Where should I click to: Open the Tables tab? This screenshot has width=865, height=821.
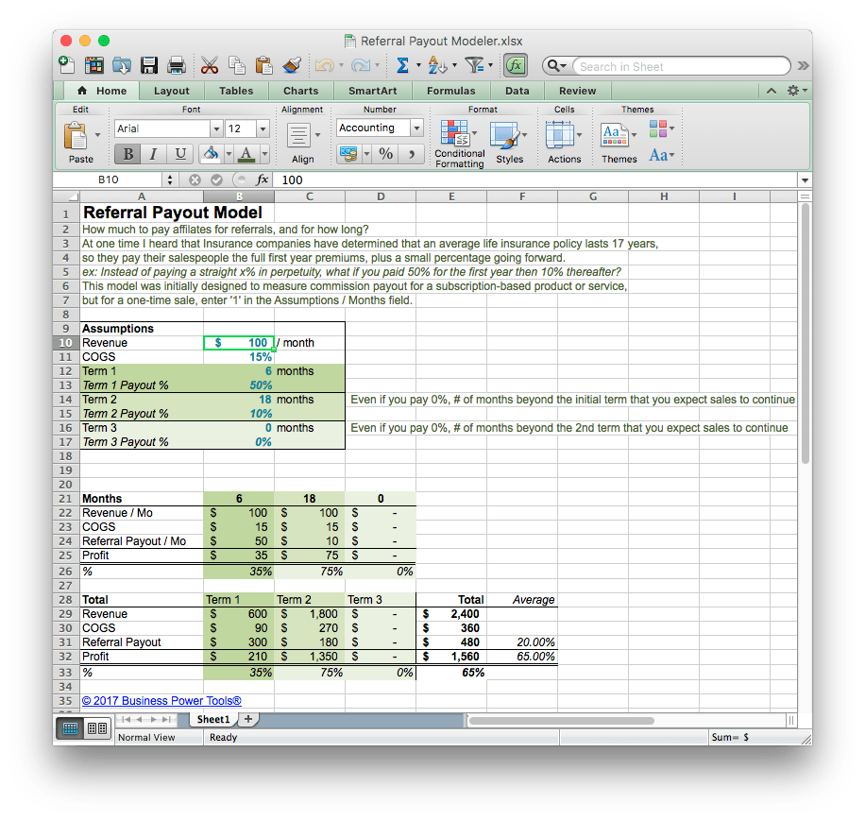tap(236, 91)
